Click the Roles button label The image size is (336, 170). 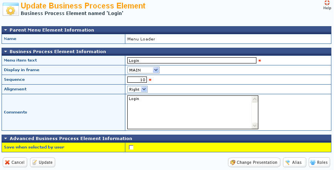(322, 162)
